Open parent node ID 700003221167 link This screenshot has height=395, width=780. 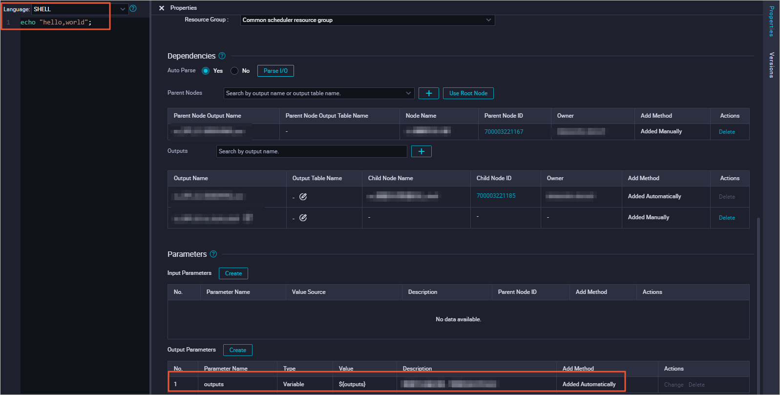504,132
